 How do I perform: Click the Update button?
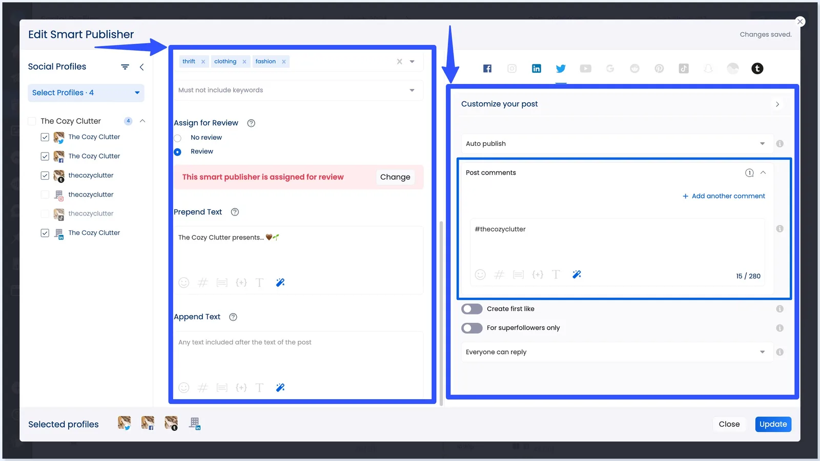(x=773, y=424)
